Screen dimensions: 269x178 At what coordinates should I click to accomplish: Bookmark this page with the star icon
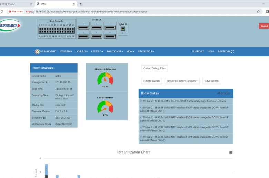(258, 11)
